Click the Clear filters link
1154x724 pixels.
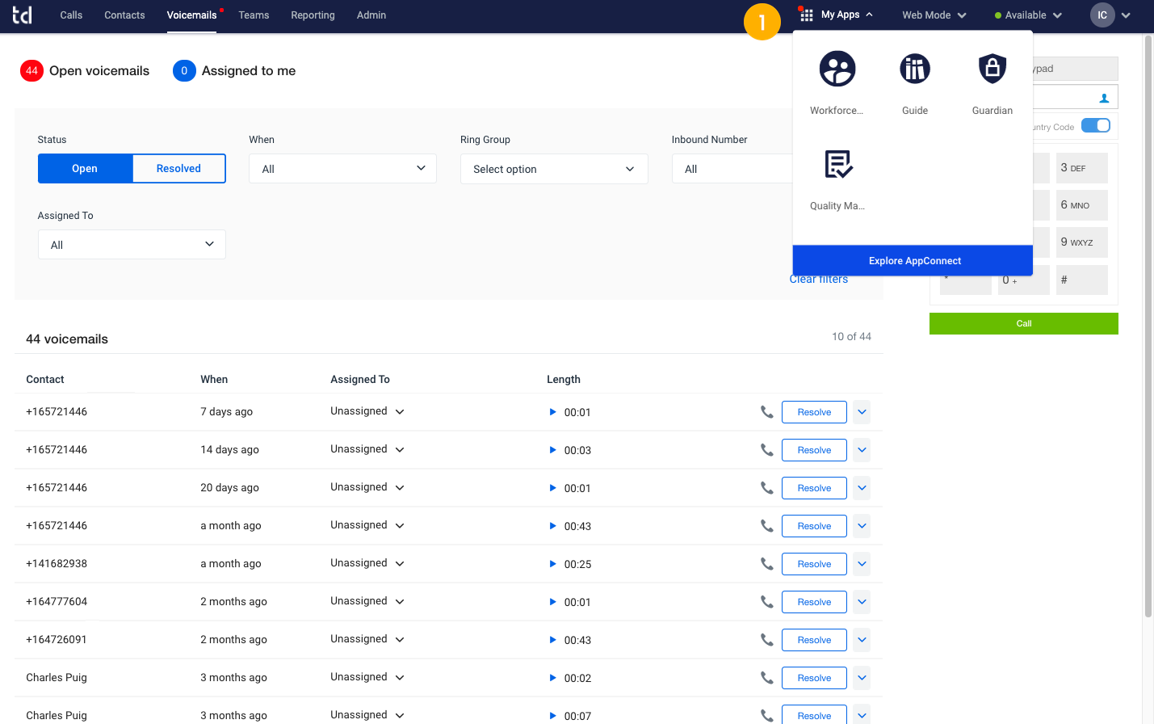pos(819,280)
